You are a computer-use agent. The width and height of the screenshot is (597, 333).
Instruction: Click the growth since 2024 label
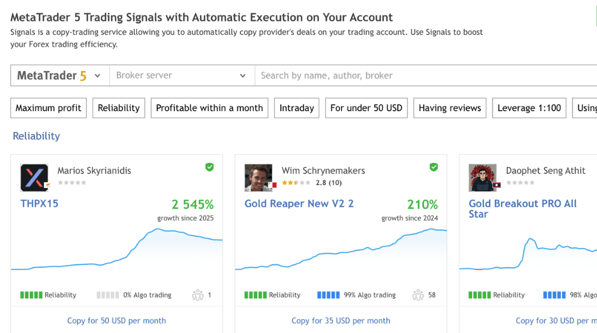(410, 218)
